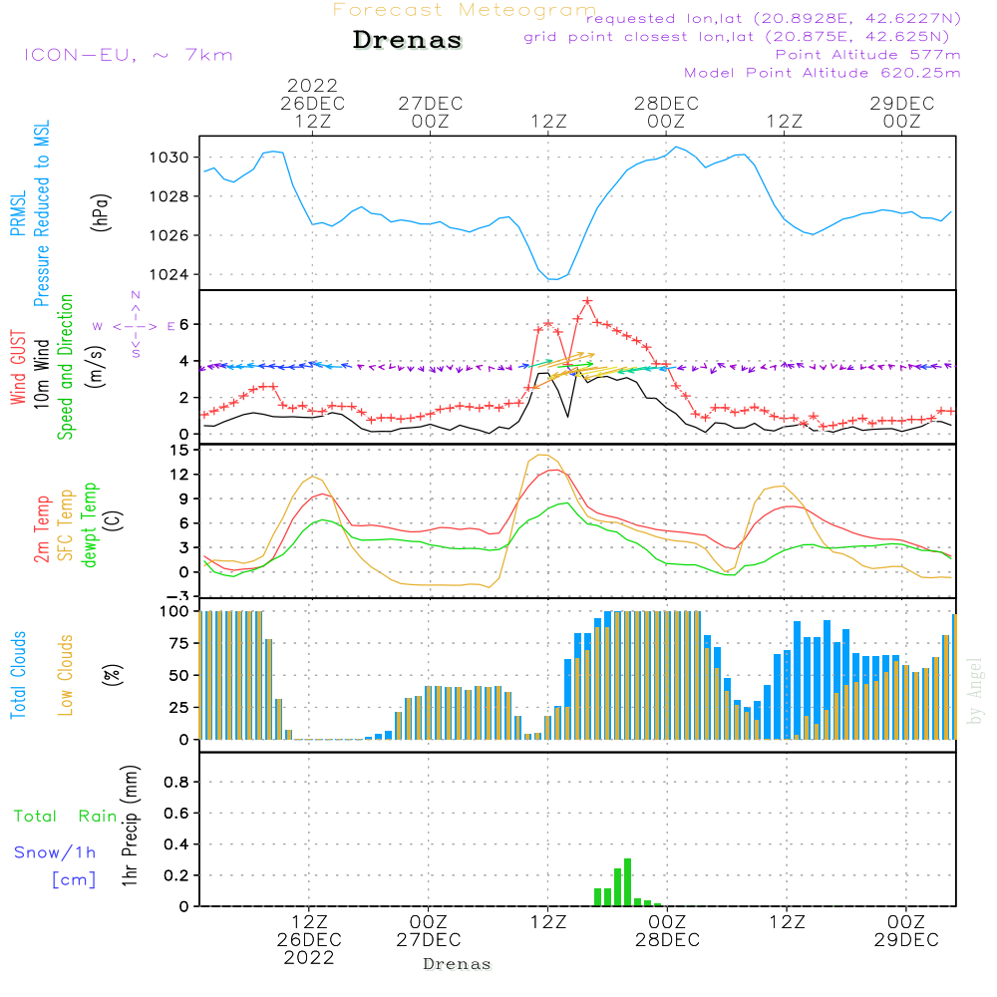
Task: Click the 'Total Clouds' blue label
Action: tap(18, 675)
